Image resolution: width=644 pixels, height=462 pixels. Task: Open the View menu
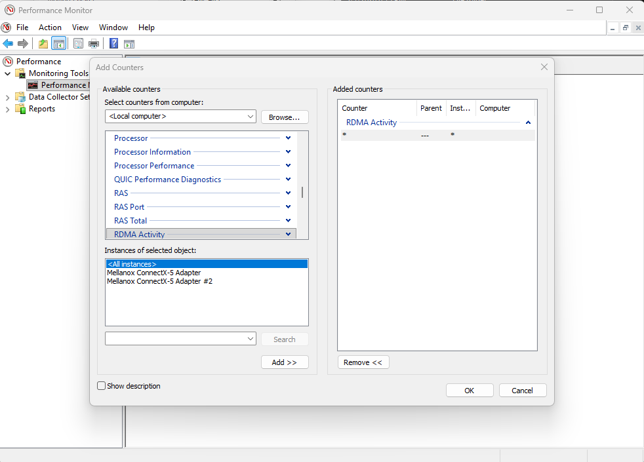pyautogui.click(x=80, y=28)
